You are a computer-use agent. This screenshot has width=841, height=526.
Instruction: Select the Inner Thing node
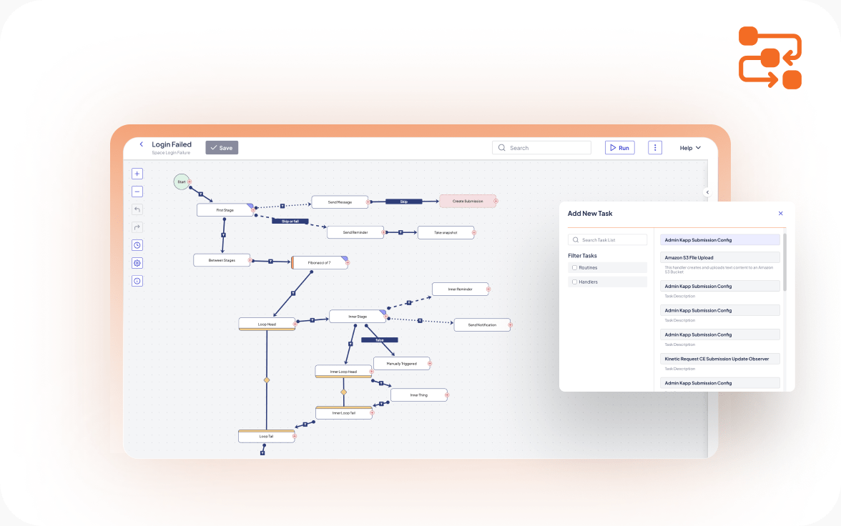pos(419,395)
